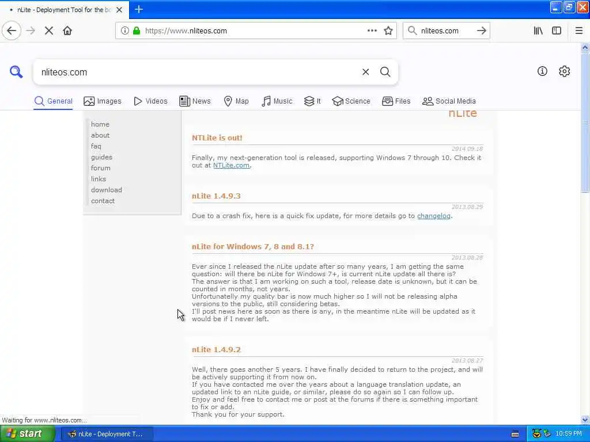
Task: Focus the URL address bar
Action: (256, 31)
